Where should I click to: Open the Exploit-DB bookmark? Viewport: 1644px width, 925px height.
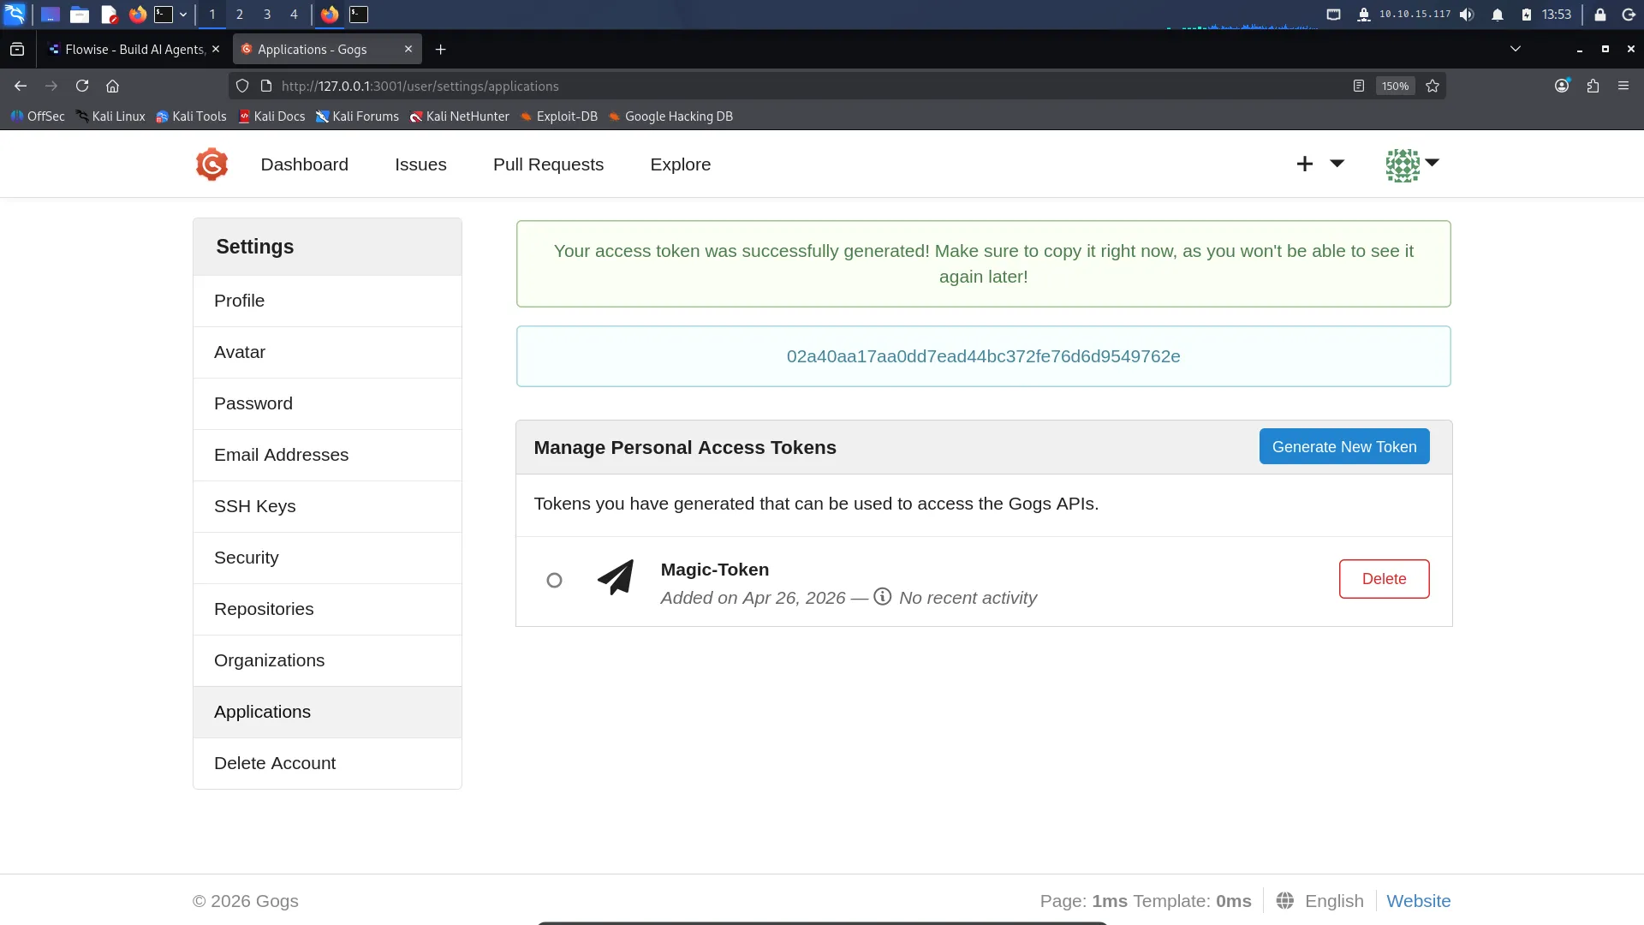pyautogui.click(x=559, y=116)
